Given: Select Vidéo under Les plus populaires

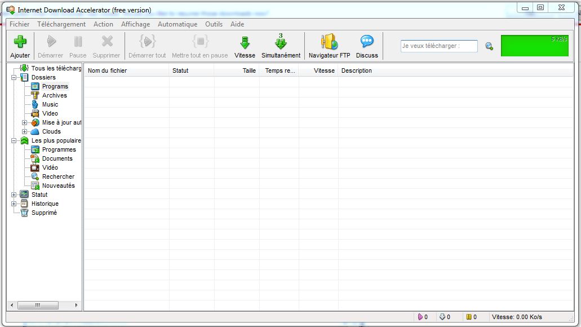Looking at the screenshot, I should (x=50, y=167).
